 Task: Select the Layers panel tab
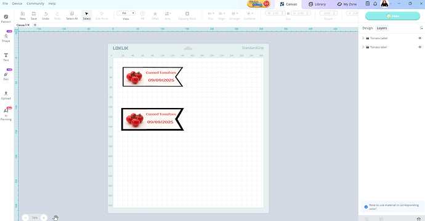pyautogui.click(x=382, y=28)
